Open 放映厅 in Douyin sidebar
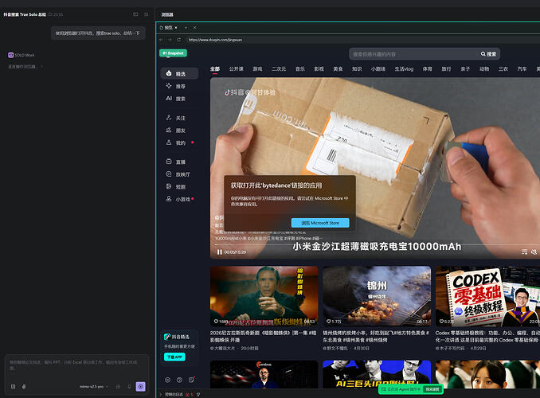540x398 pixels. pyautogui.click(x=179, y=174)
